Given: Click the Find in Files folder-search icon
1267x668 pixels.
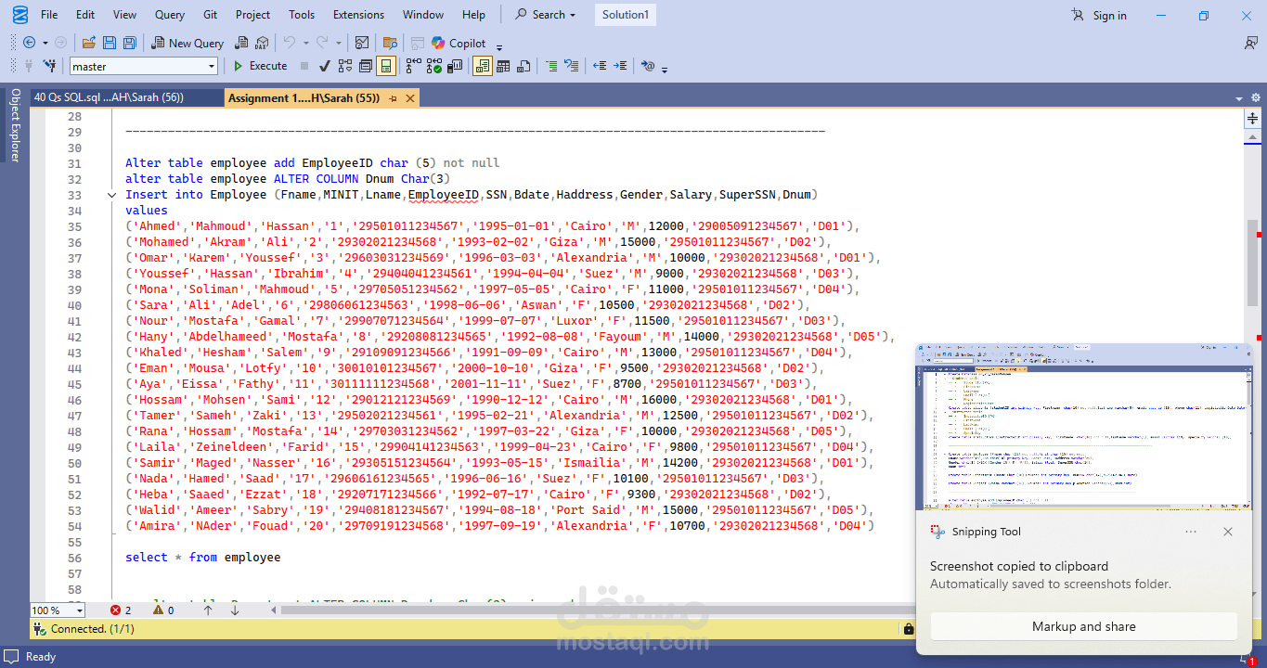Looking at the screenshot, I should tap(390, 43).
